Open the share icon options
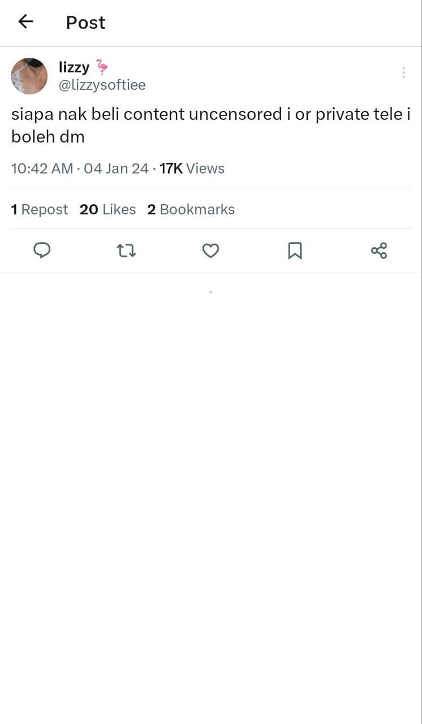 click(378, 251)
